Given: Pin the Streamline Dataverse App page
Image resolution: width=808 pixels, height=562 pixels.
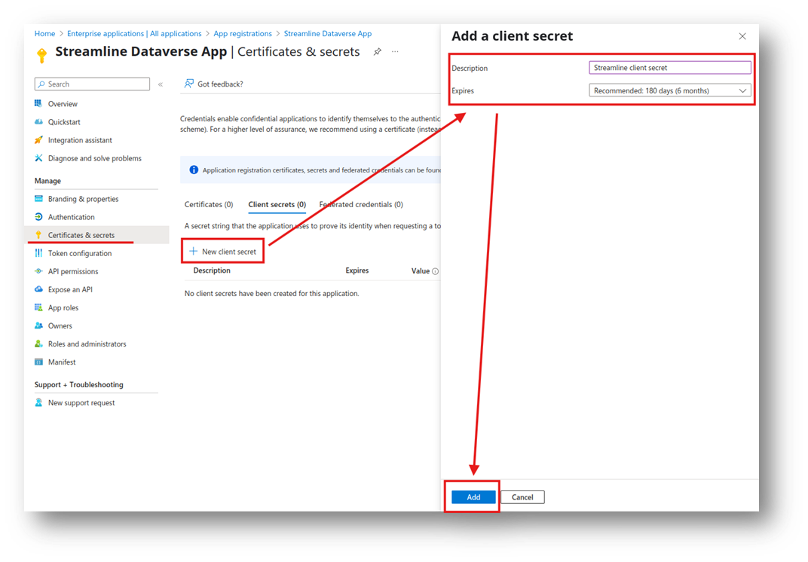Looking at the screenshot, I should pos(378,52).
